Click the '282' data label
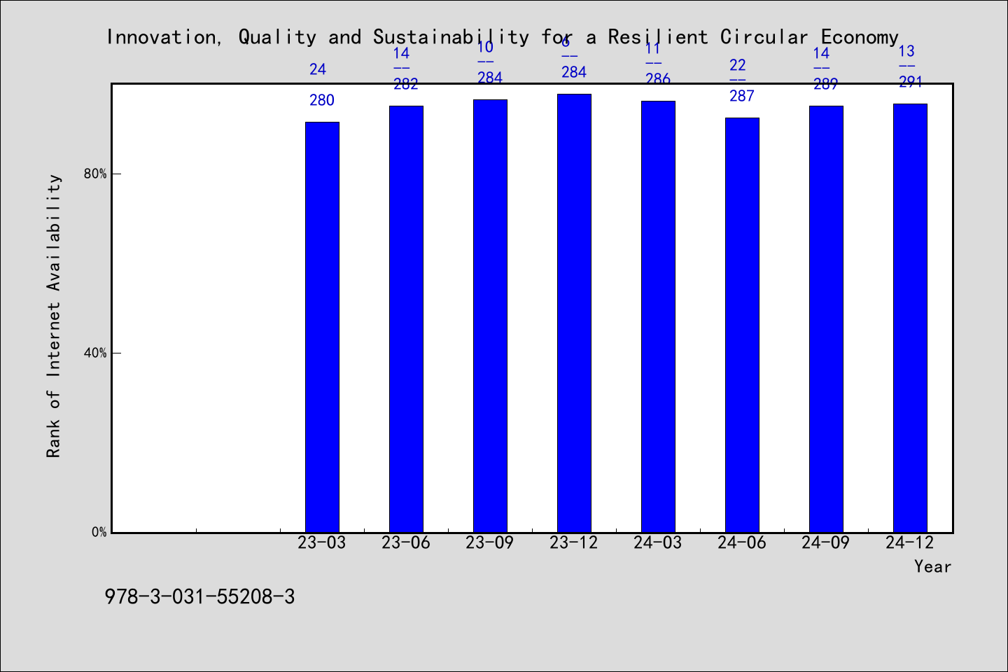 (x=406, y=84)
